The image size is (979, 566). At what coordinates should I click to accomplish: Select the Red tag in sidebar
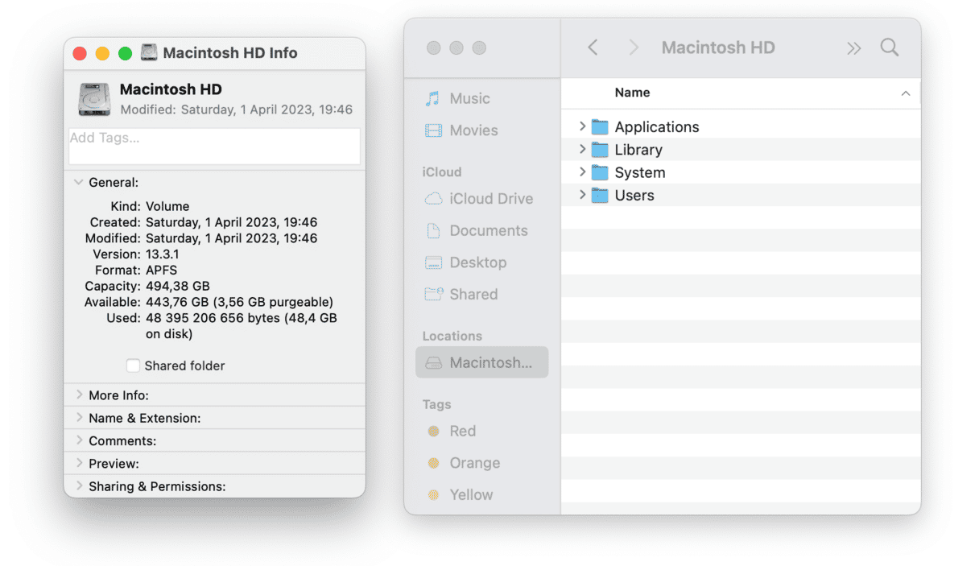pos(462,432)
